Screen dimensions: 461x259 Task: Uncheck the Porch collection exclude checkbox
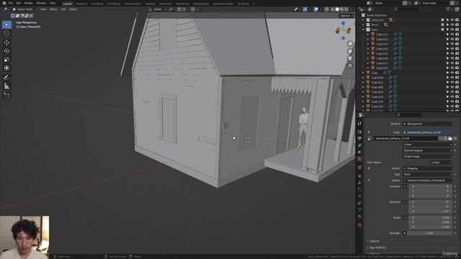(x=442, y=25)
